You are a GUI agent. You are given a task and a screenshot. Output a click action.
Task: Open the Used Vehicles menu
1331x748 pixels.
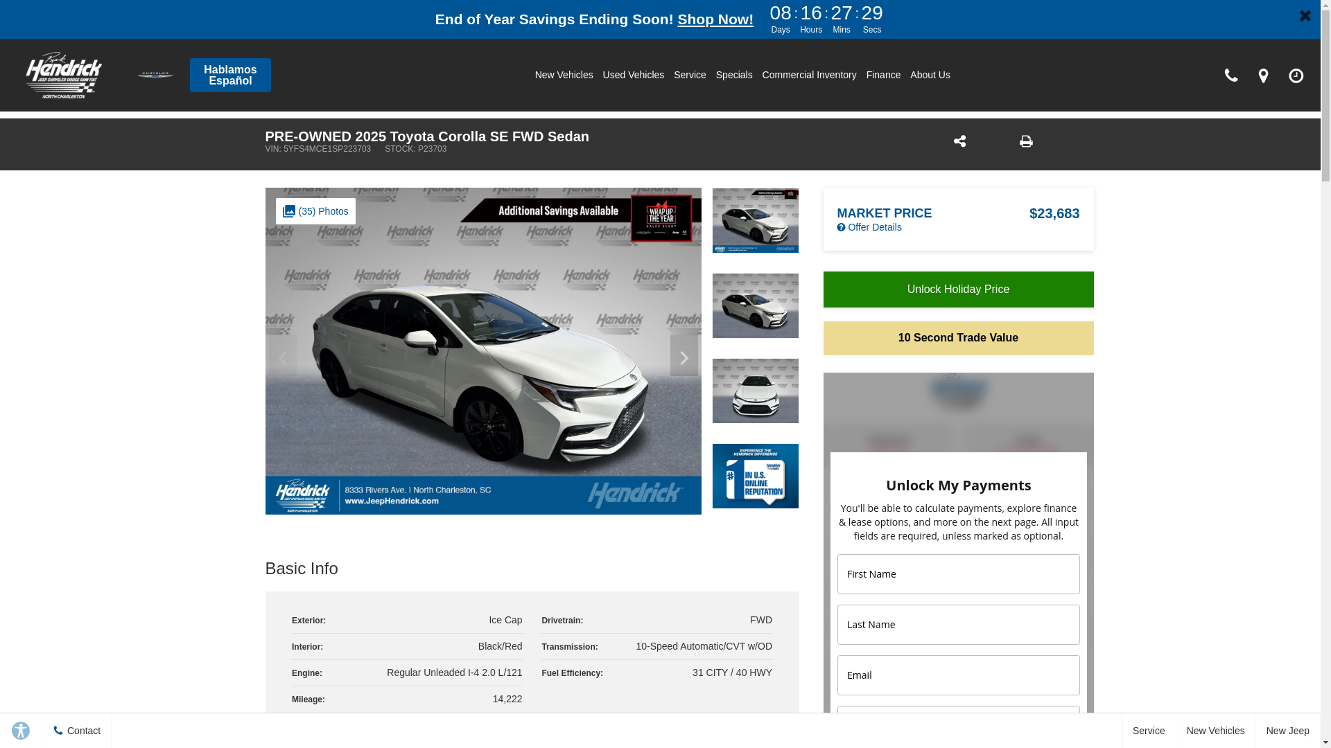coord(633,75)
